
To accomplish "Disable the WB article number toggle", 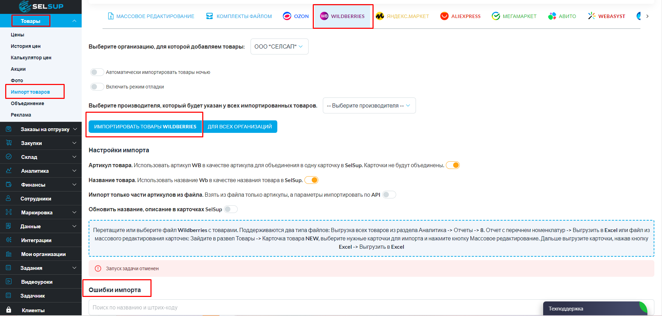I will click(453, 165).
